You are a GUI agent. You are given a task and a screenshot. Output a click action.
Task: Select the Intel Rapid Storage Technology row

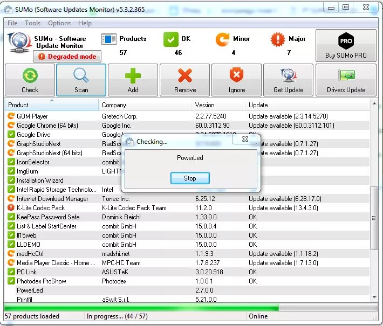click(187, 189)
